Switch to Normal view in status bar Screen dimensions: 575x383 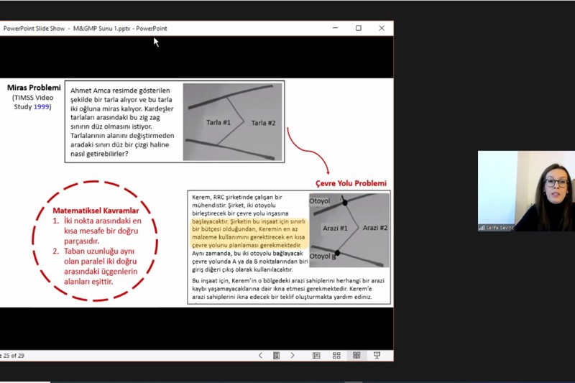tap(316, 355)
